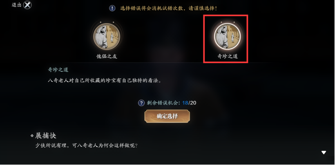Image resolution: width=335 pixels, height=165 pixels.
Task: Click the yellow 选择错误 warning message
Action: [168, 9]
